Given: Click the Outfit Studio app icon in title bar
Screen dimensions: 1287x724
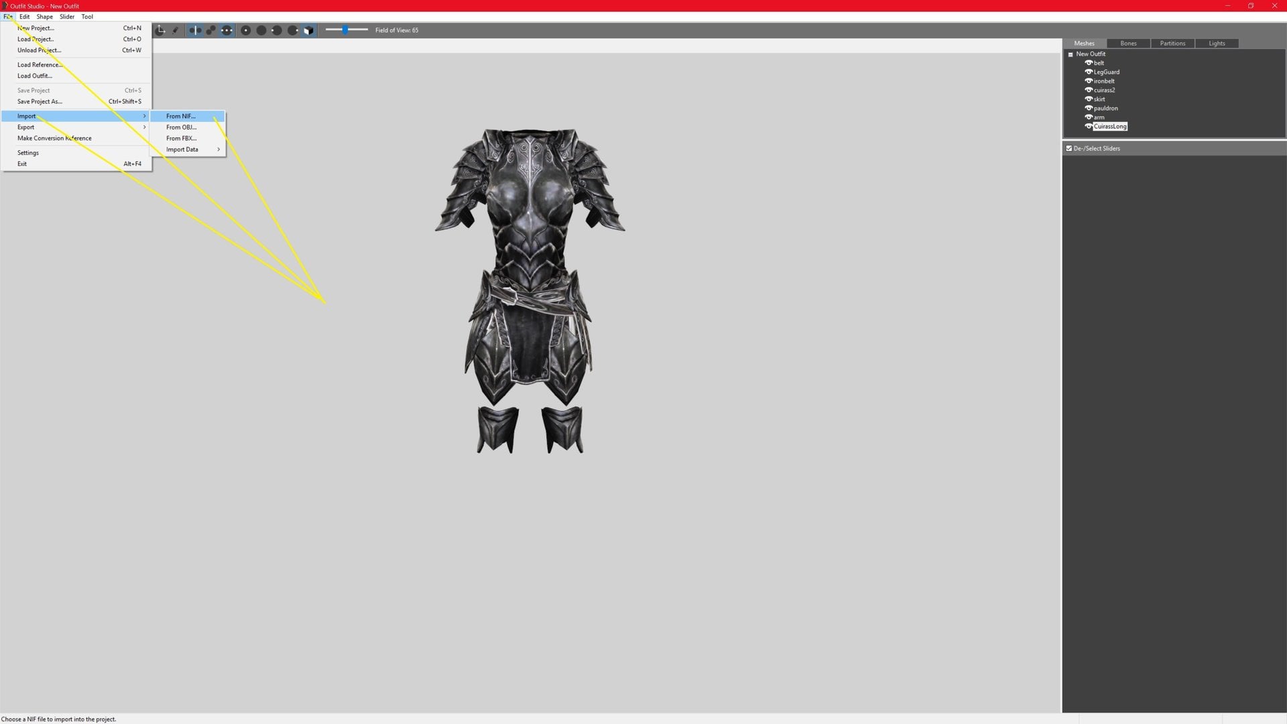Looking at the screenshot, I should point(5,5).
